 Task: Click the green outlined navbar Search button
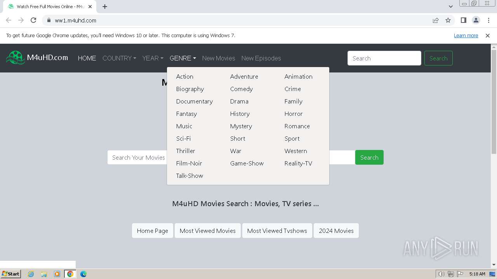[438, 58]
